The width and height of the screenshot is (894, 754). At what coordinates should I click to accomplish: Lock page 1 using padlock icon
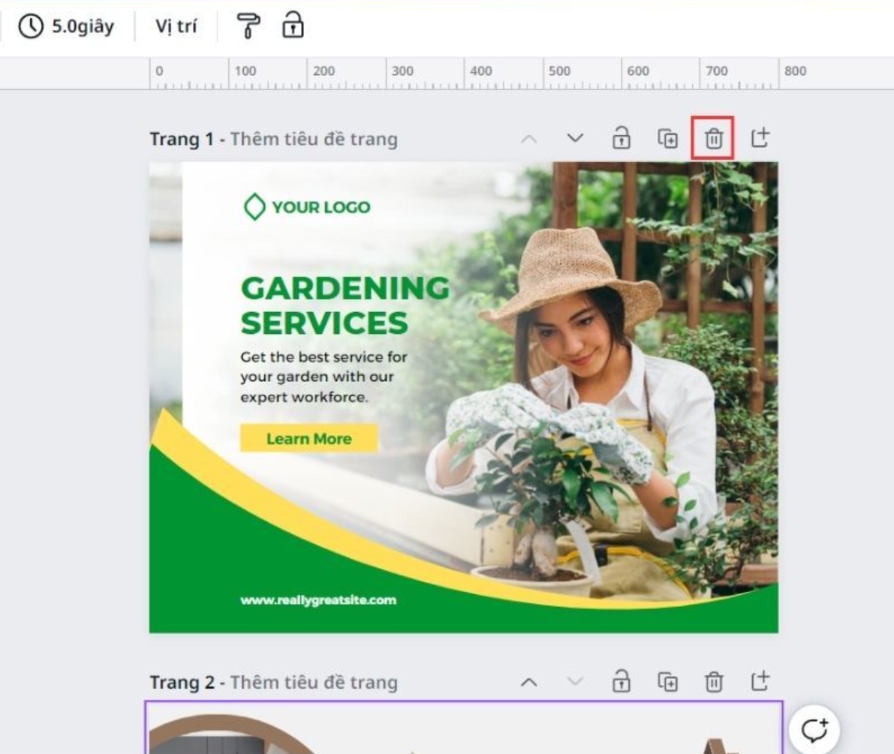(x=621, y=139)
